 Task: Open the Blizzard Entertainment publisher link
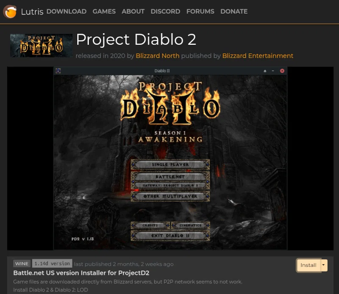(258, 56)
